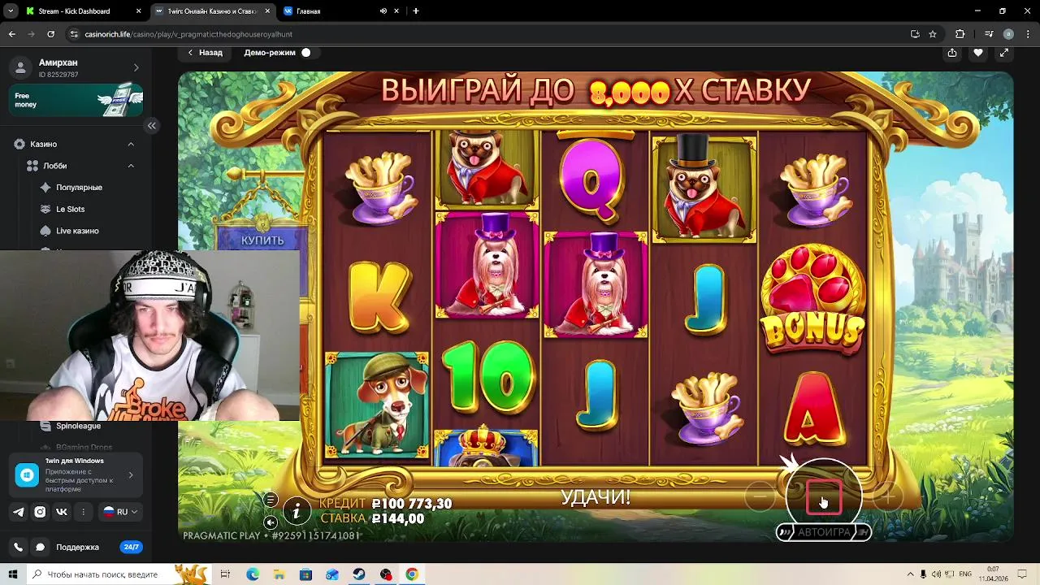This screenshot has height=585, width=1040.
Task: Toggle turbo spin icon right of АВТОИГРА
Action: [862, 532]
